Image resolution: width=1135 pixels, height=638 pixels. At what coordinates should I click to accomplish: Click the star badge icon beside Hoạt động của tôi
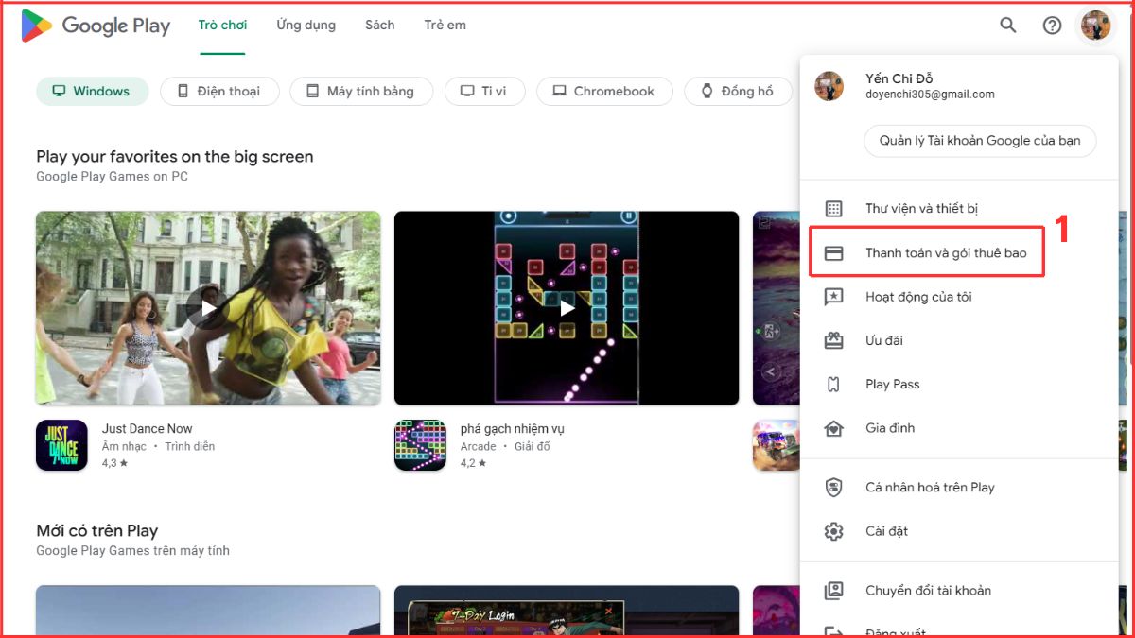pyautogui.click(x=833, y=297)
